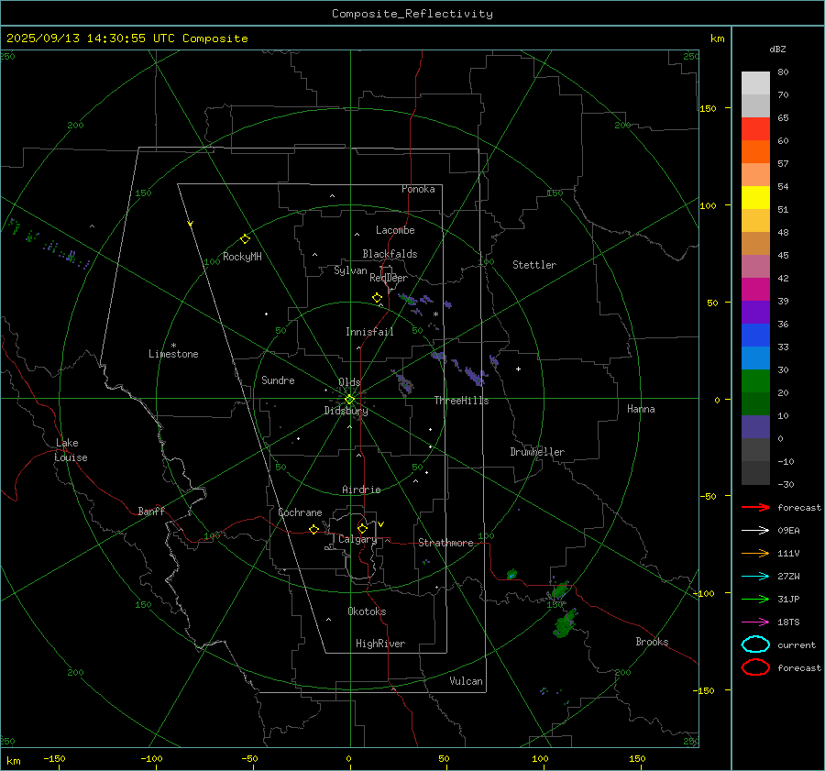Click the RedDeer city label
This screenshot has height=771, width=825.
coord(389,278)
